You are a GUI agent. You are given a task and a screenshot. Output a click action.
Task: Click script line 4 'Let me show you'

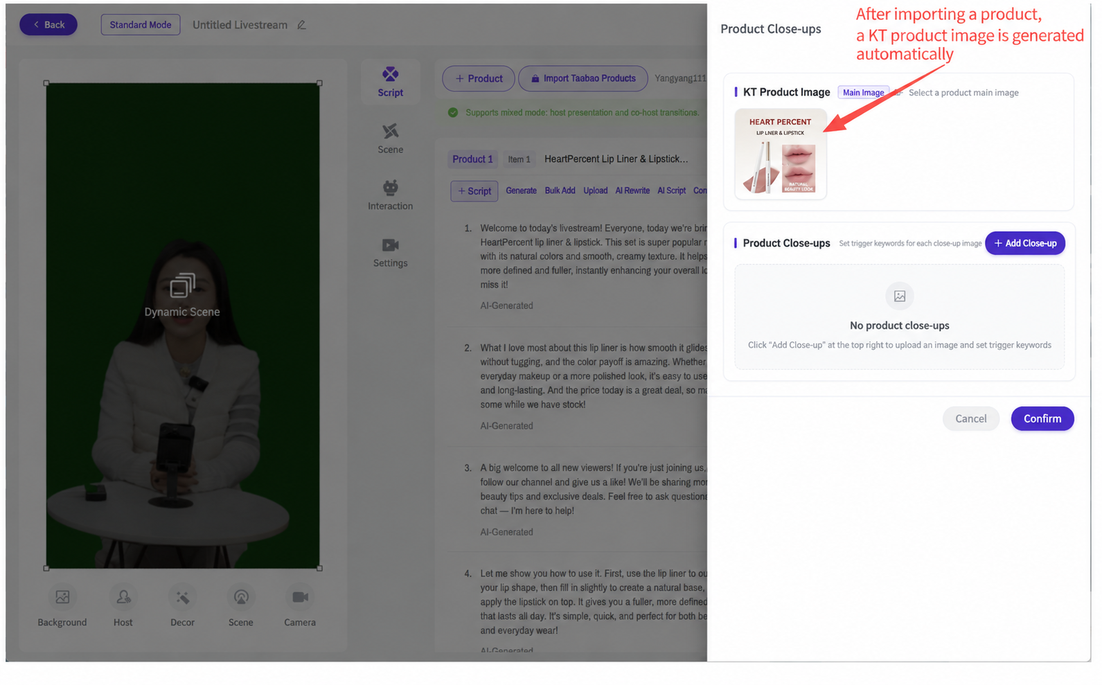point(594,602)
